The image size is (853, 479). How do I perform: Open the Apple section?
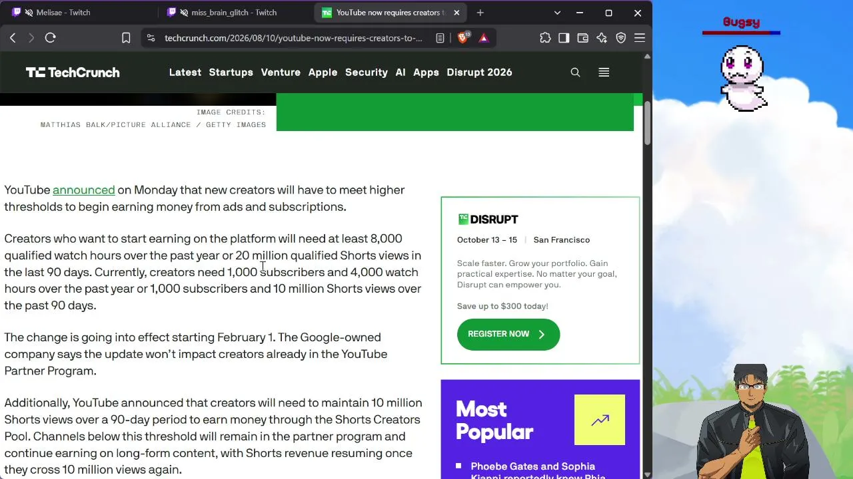[323, 73]
